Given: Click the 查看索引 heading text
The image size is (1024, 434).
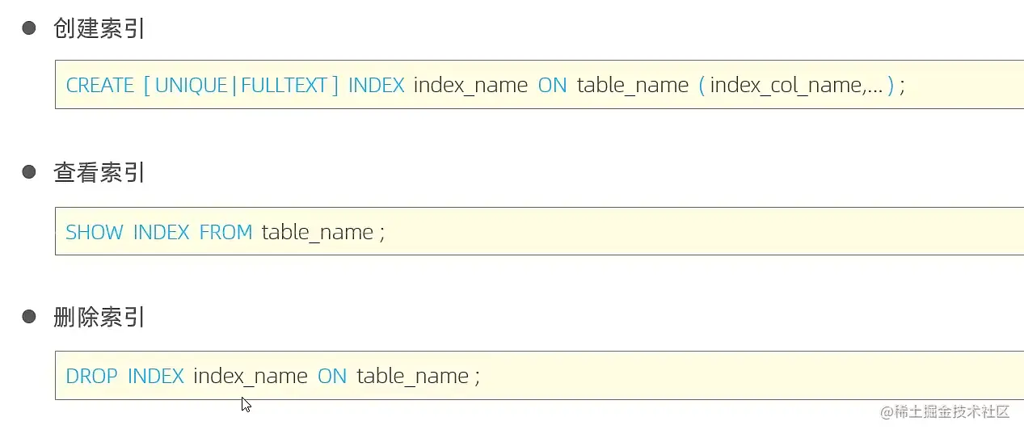Looking at the screenshot, I should (x=99, y=172).
